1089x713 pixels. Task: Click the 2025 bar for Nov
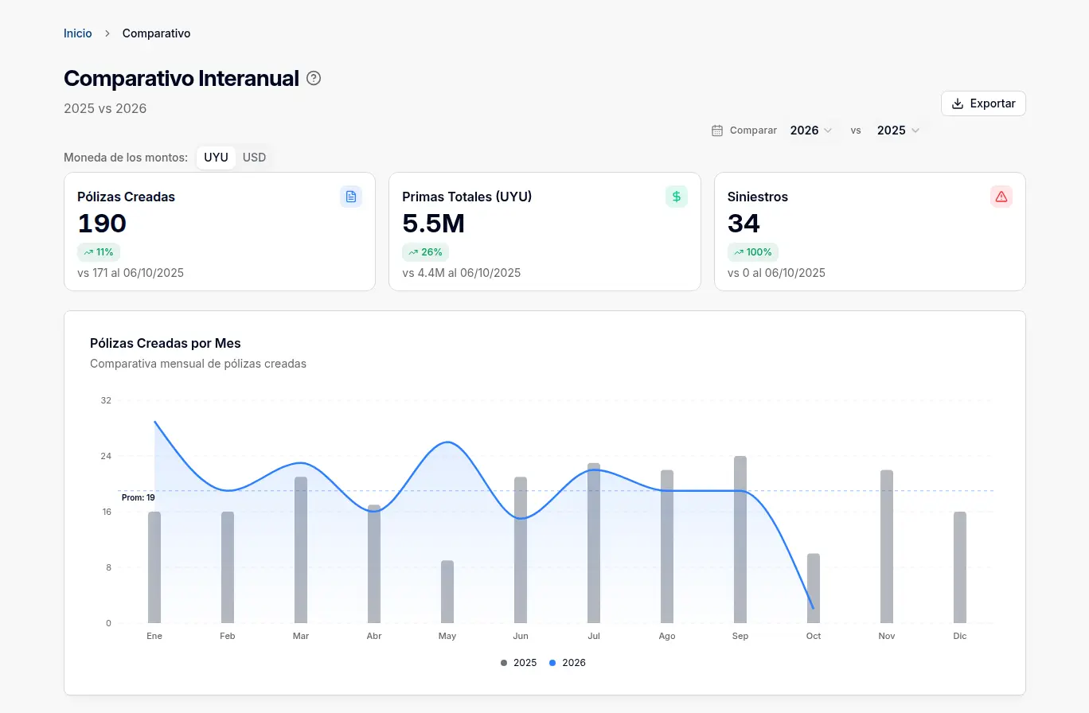[887, 547]
